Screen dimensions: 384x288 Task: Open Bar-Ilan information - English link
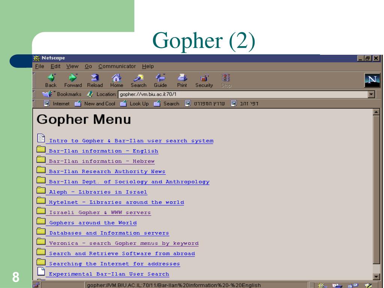click(103, 151)
